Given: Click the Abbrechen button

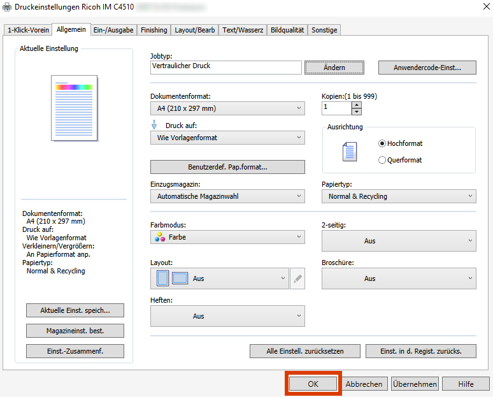Looking at the screenshot, I should click(x=364, y=384).
